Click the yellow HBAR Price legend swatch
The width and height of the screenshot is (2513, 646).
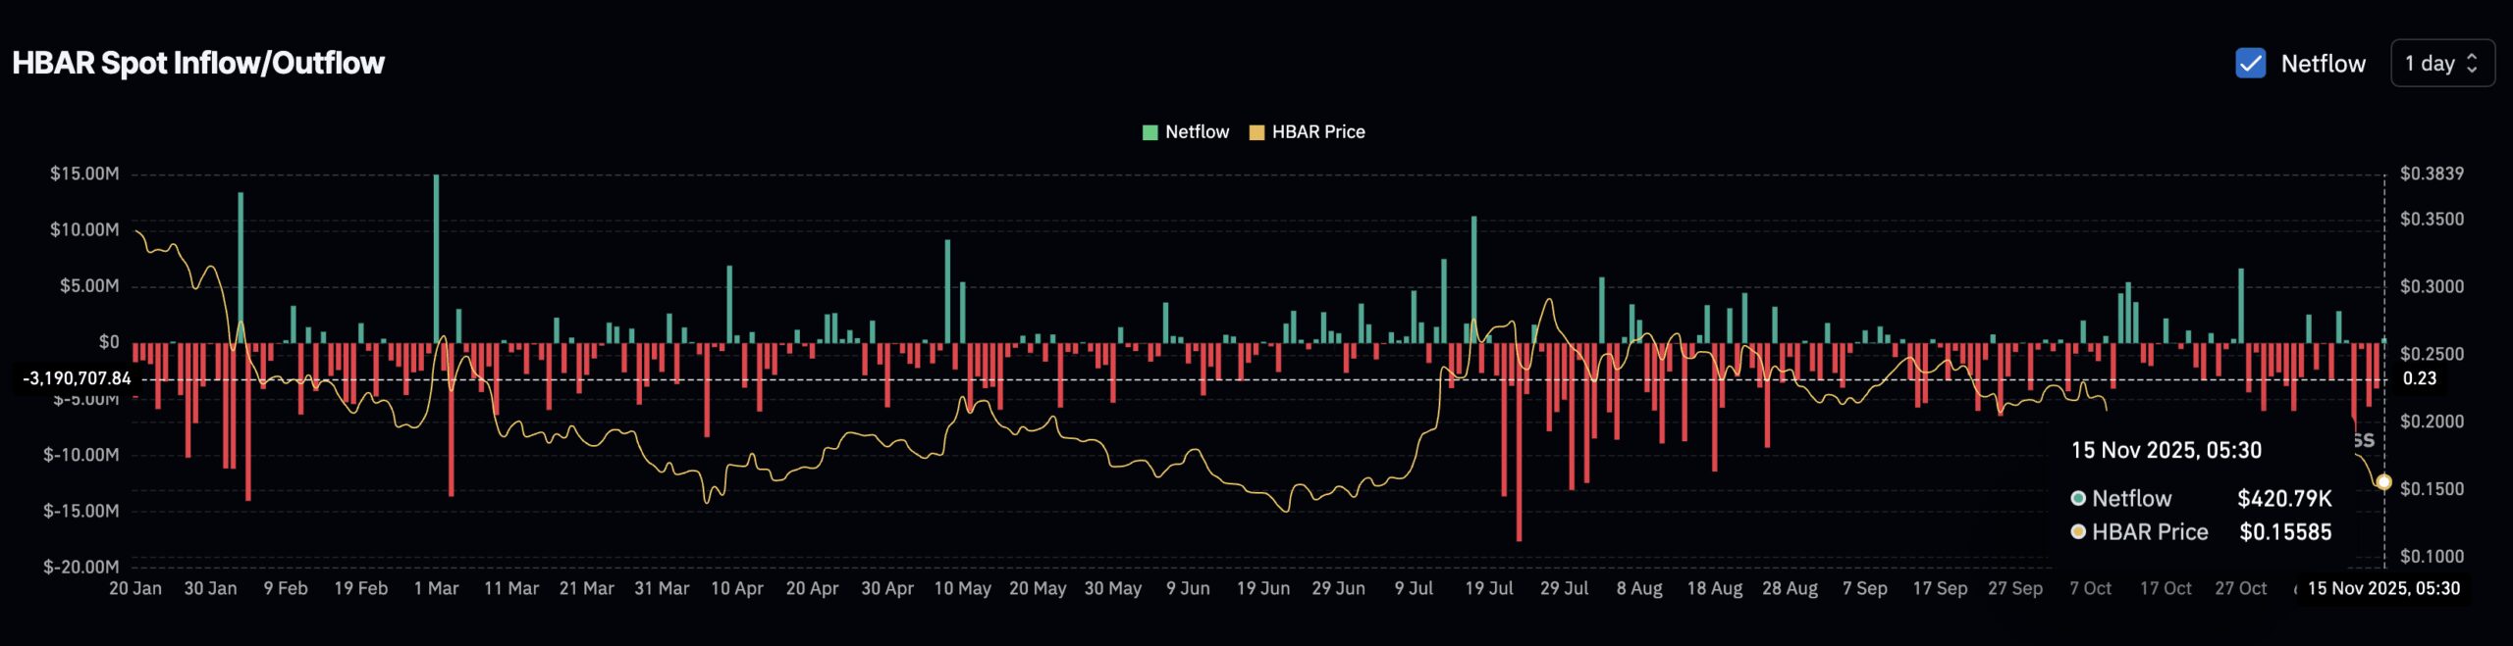point(1256,132)
